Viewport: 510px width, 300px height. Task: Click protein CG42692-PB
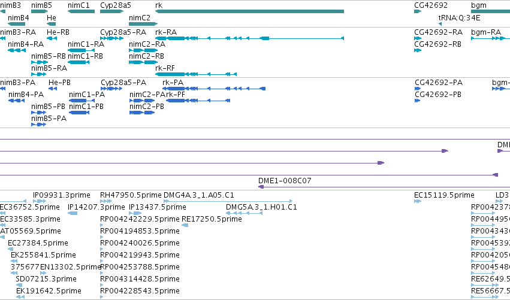(x=438, y=95)
